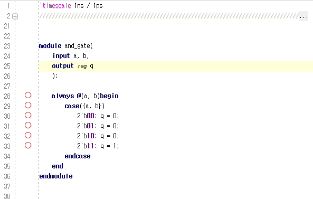The height and width of the screenshot is (199, 313).
Task: Click the 'always' keyword on line 28
Action: point(63,96)
